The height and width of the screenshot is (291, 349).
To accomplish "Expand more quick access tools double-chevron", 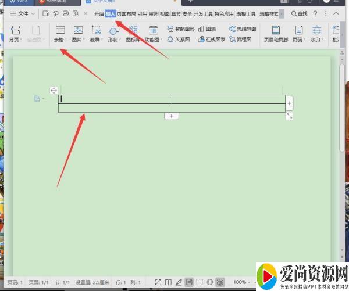I will tap(86, 13).
